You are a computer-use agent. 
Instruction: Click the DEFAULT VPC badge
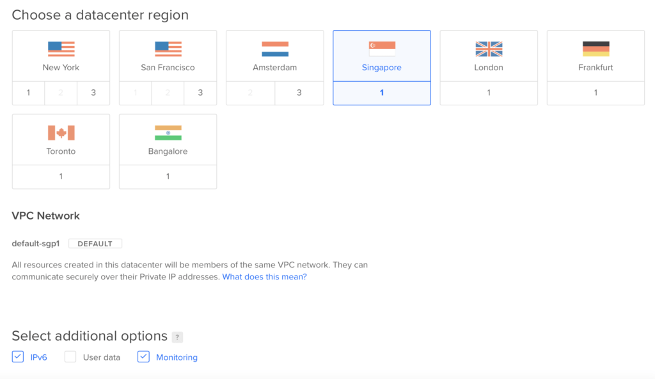coord(95,244)
